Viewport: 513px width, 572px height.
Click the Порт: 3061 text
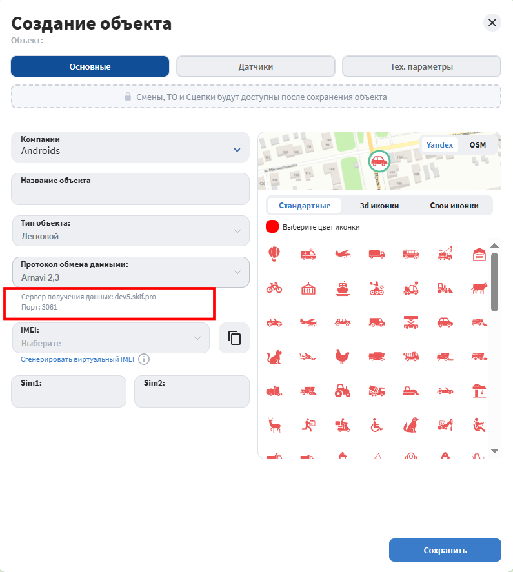point(39,307)
